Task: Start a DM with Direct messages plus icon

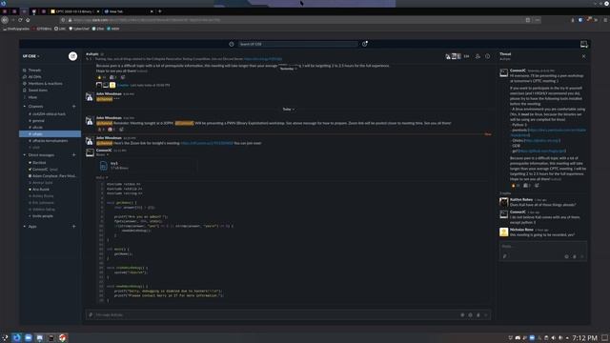Action: point(74,154)
